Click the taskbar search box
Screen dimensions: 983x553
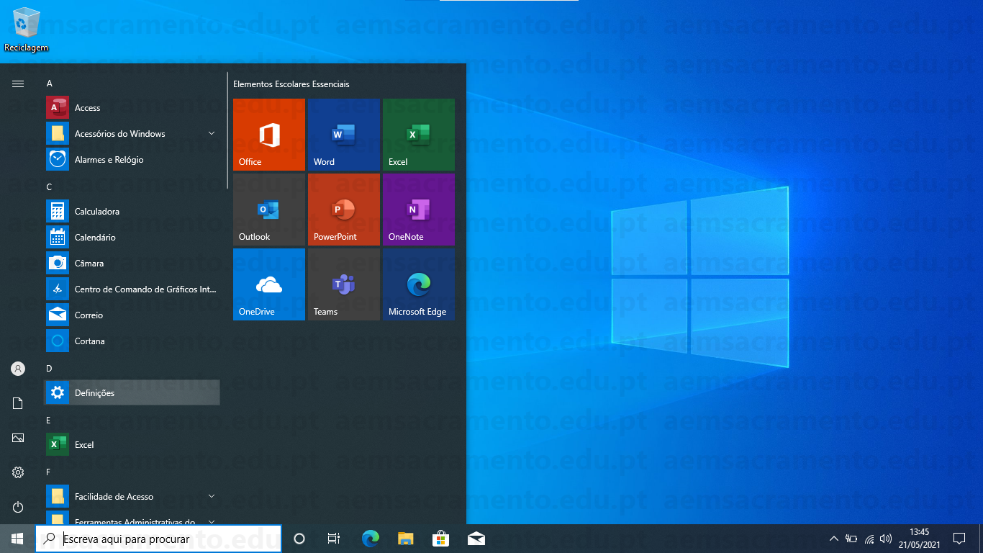pos(158,539)
